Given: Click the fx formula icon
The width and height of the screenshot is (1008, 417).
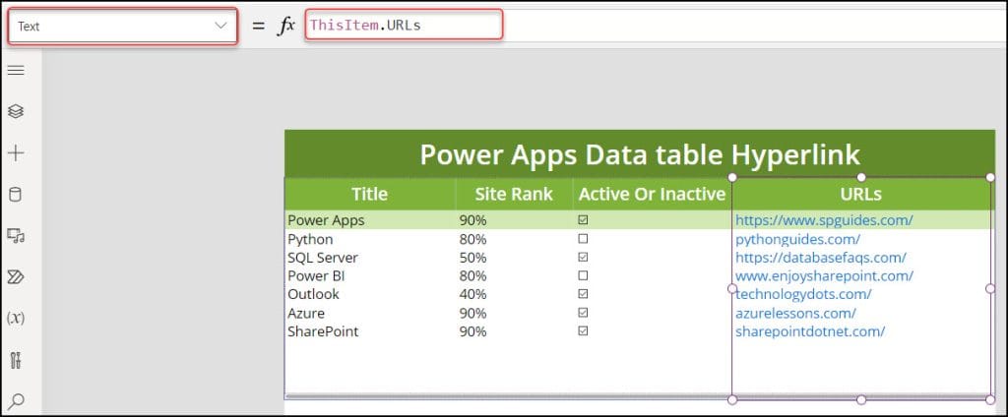Looking at the screenshot, I should click(286, 26).
